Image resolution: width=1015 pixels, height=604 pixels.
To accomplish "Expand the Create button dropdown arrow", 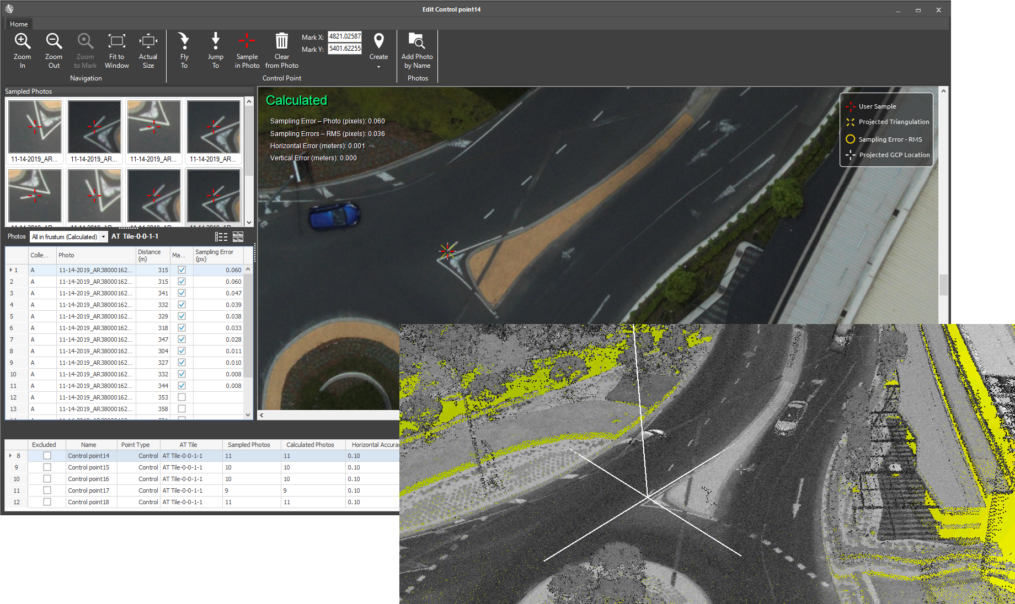I will click(379, 67).
